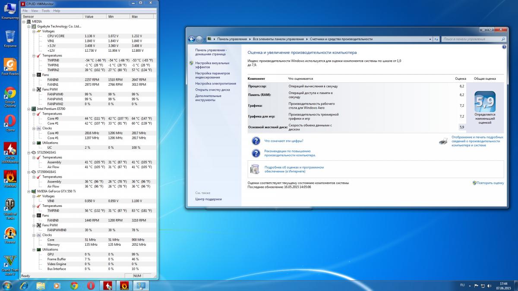
Task: Open Internet Explorer from the taskbar
Action: coord(24,285)
